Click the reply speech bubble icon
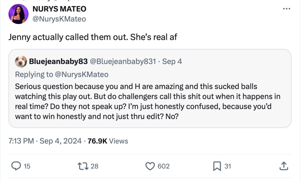The image size is (304, 182). (16, 166)
